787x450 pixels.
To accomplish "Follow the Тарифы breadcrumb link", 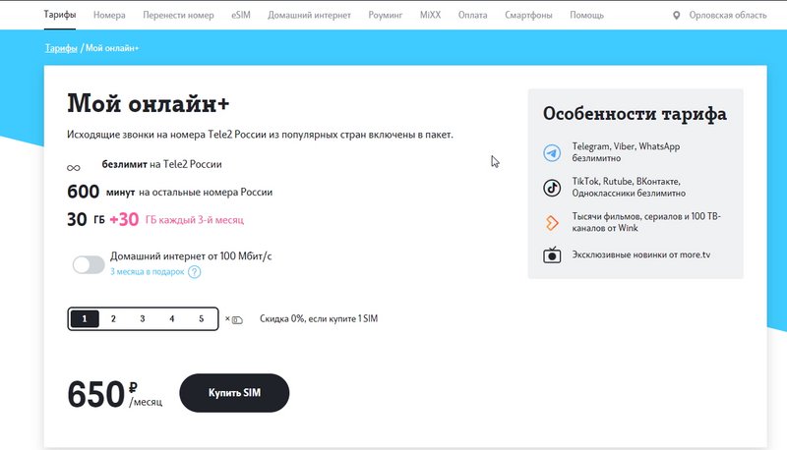I will [61, 48].
